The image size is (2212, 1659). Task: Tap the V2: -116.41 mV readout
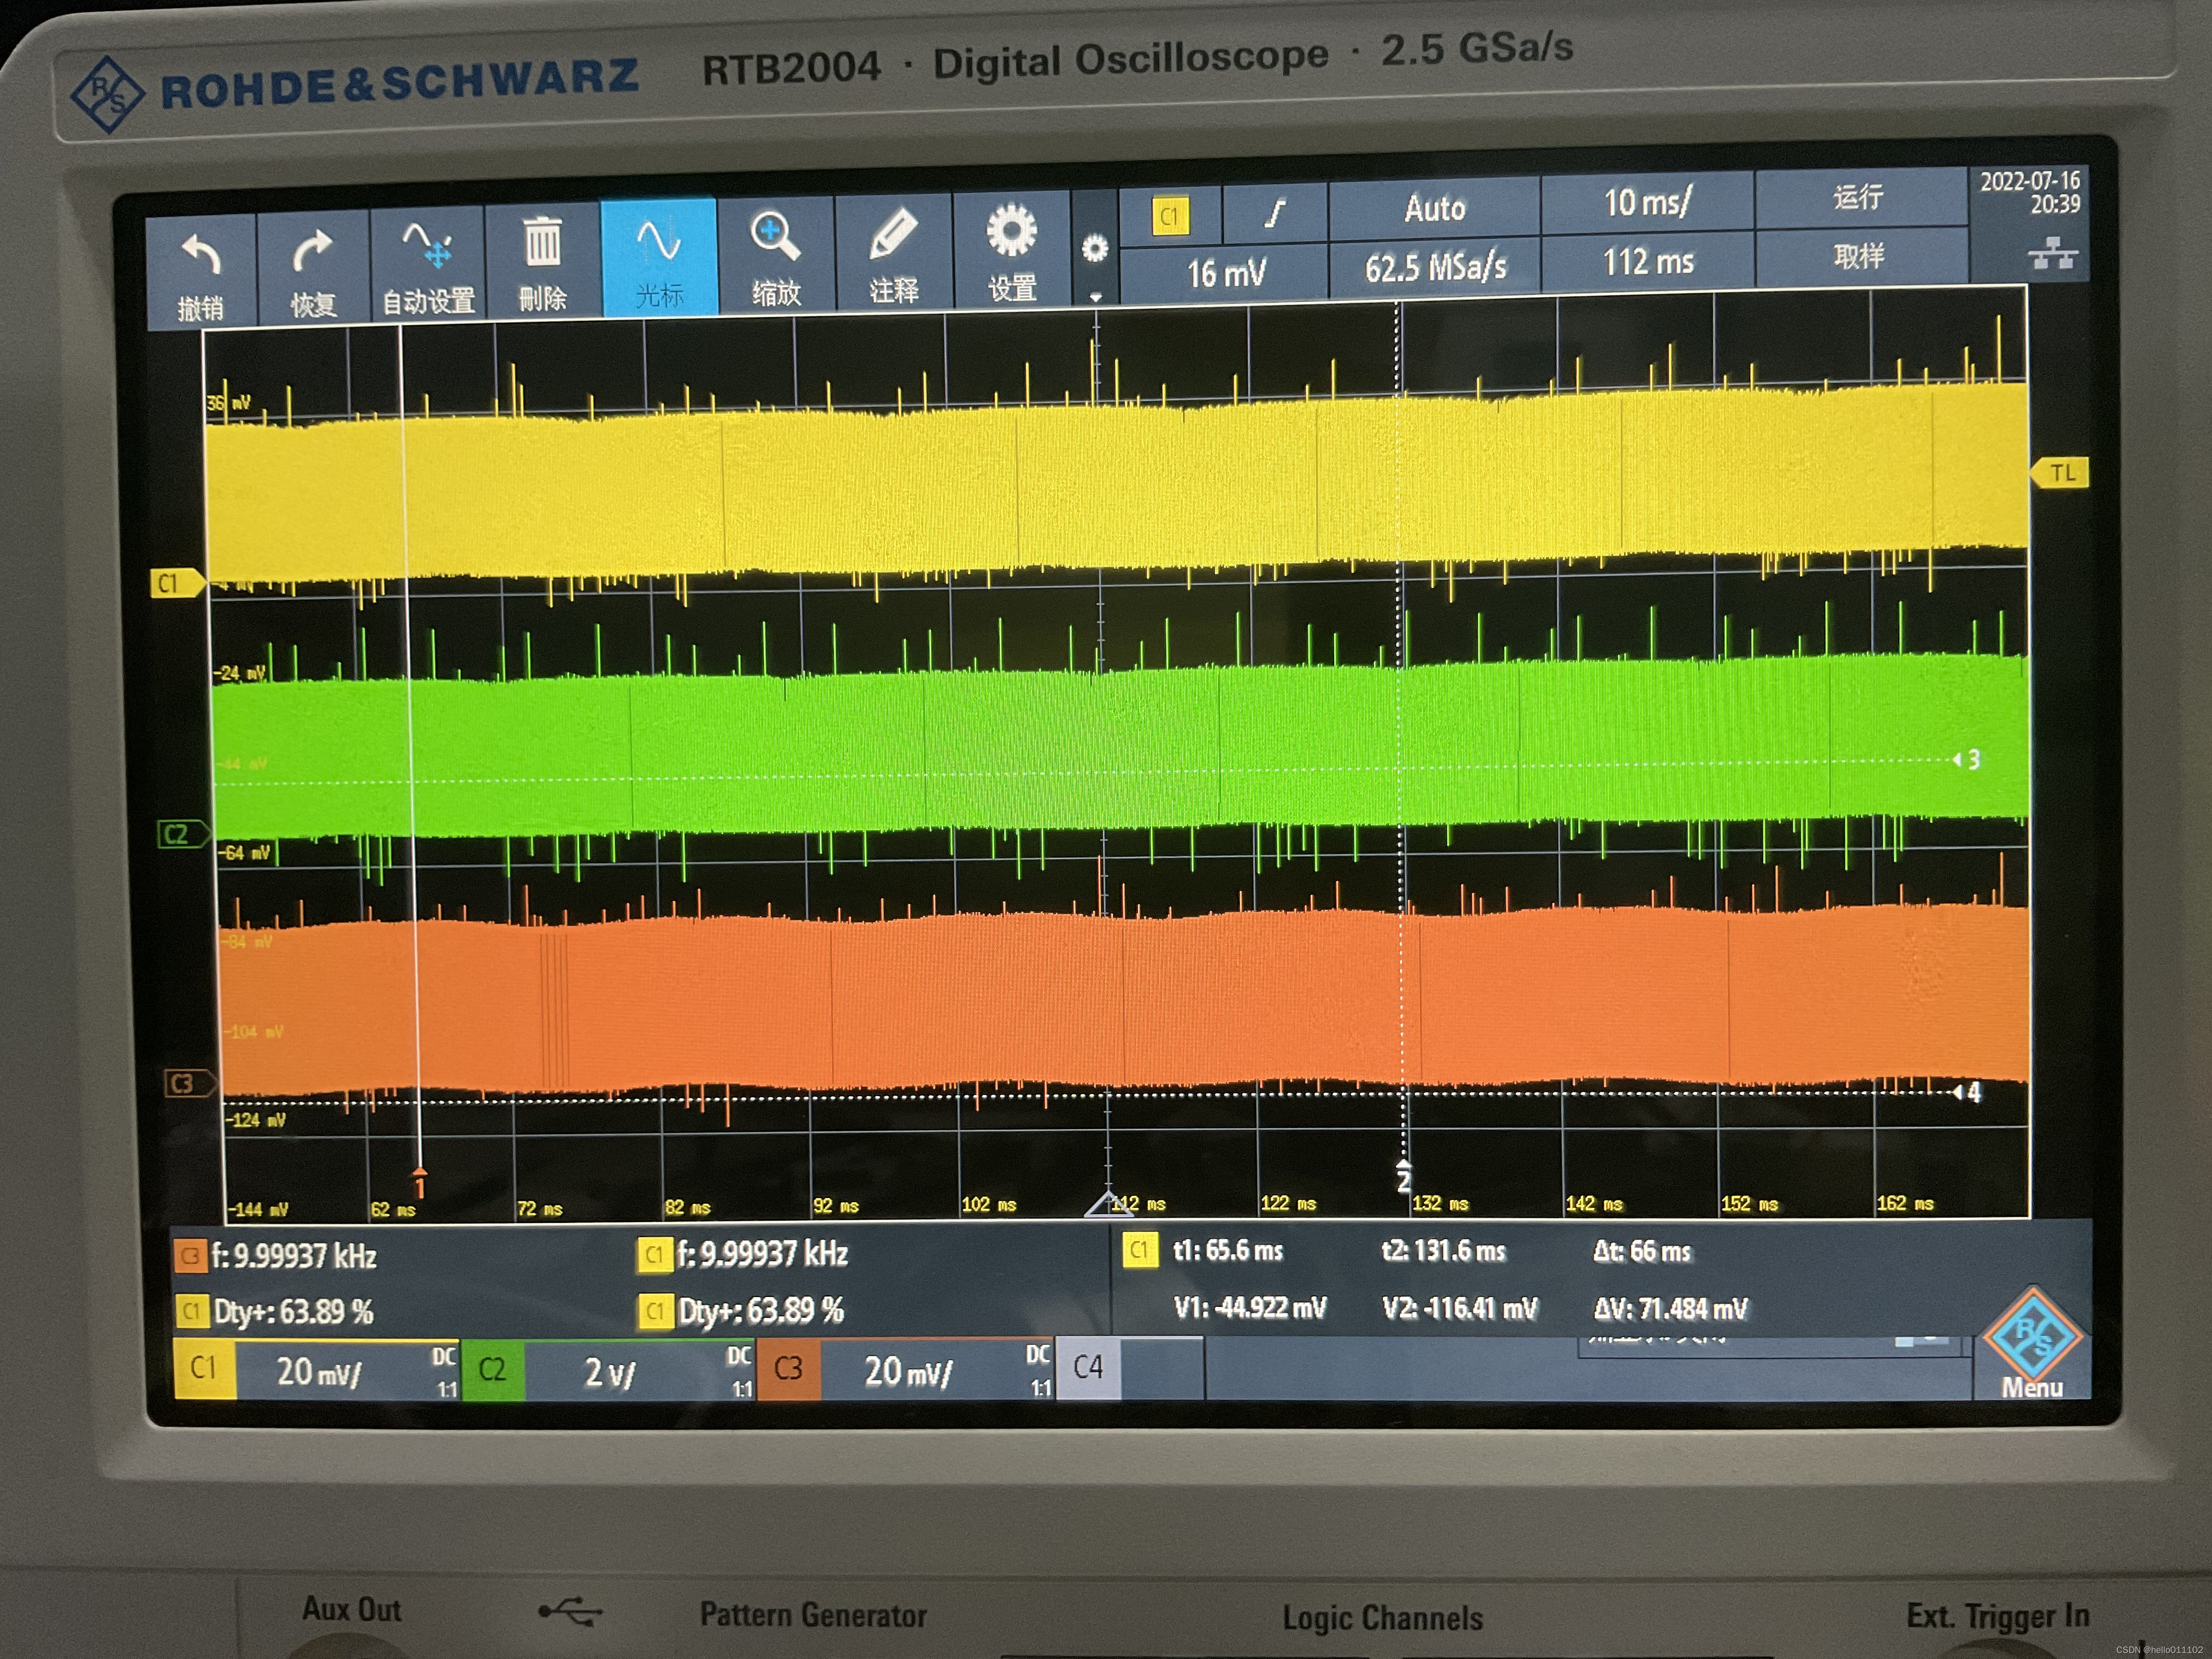coord(1459,1308)
